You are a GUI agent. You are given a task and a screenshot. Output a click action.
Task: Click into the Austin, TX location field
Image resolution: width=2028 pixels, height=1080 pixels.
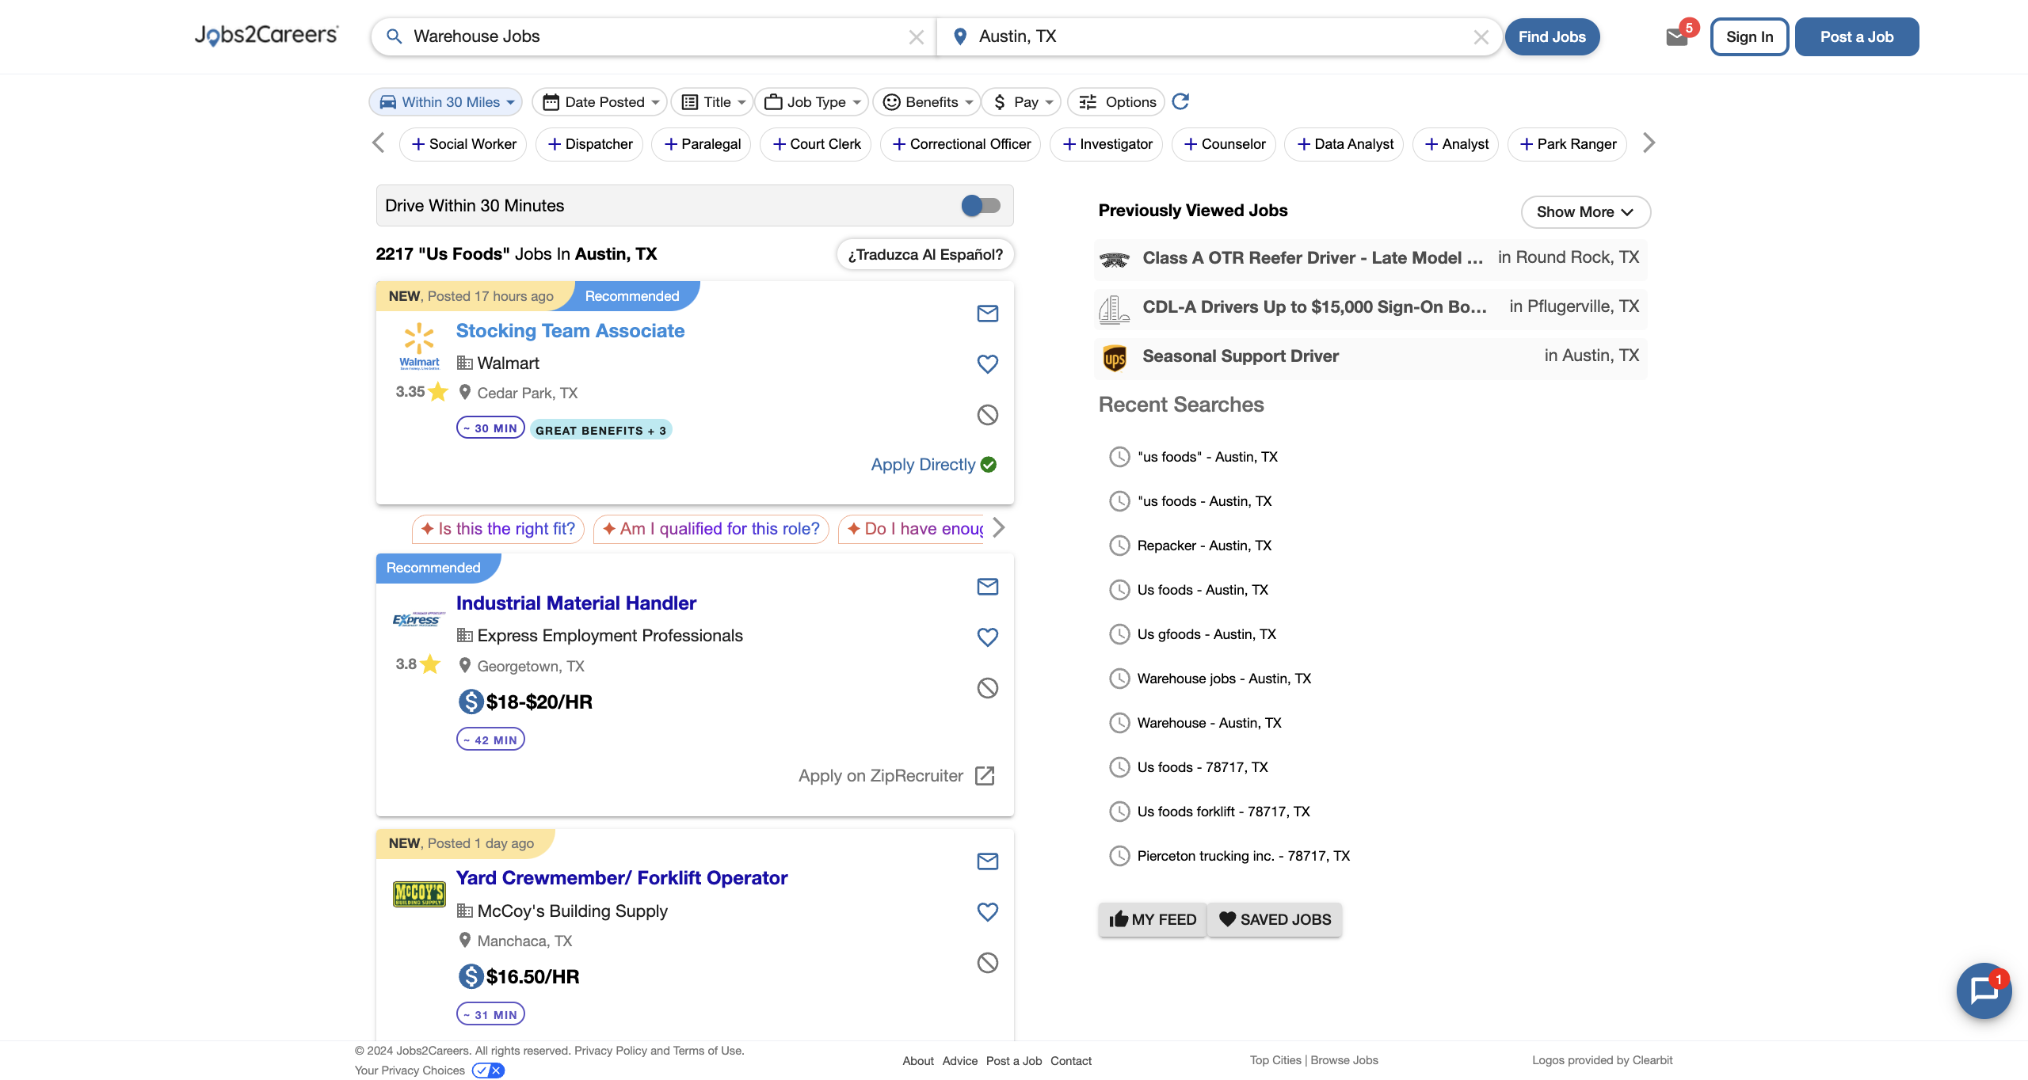coord(1220,36)
